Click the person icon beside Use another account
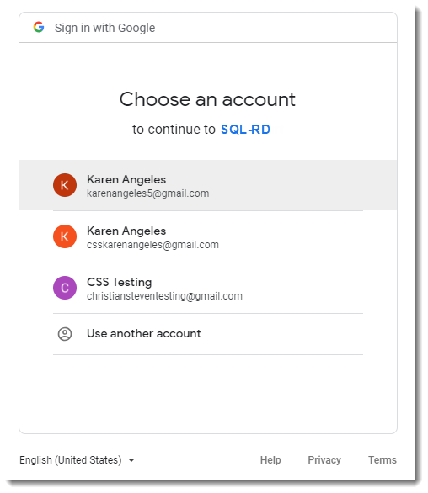 (x=65, y=334)
